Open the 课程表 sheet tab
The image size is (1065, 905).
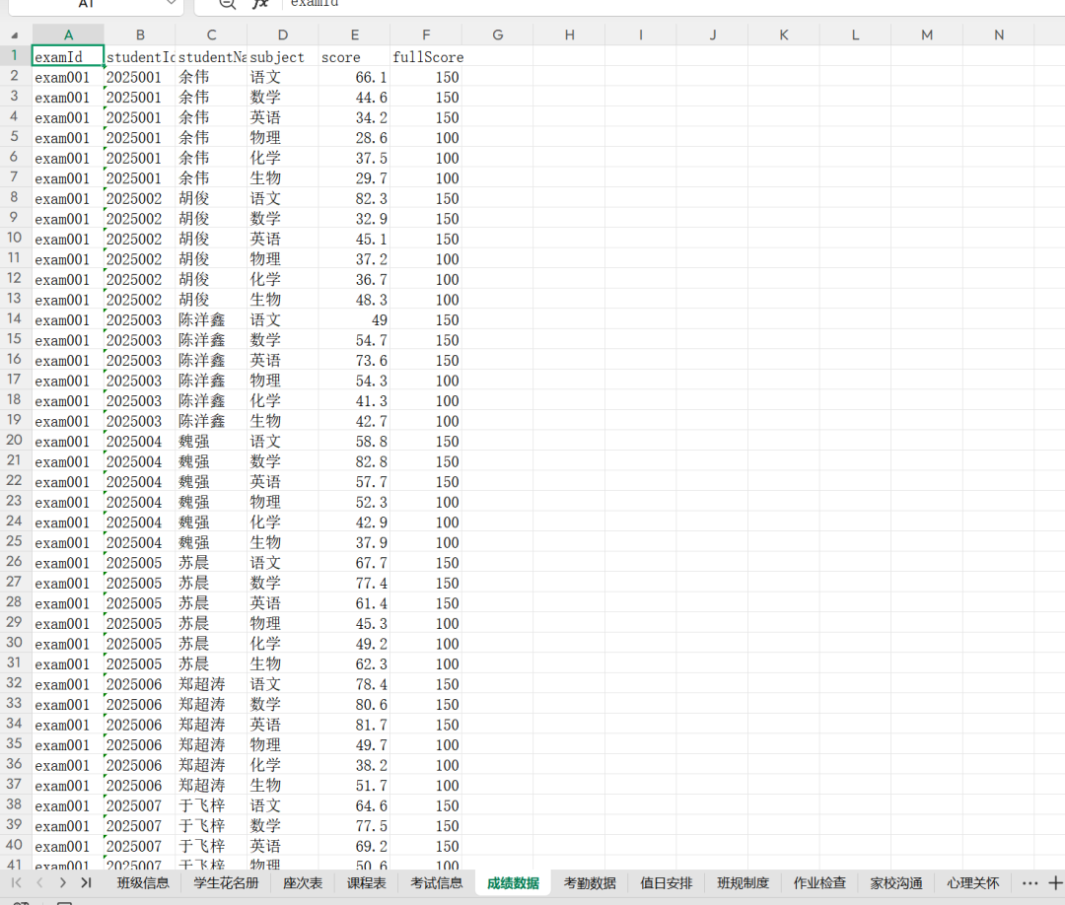coord(367,883)
